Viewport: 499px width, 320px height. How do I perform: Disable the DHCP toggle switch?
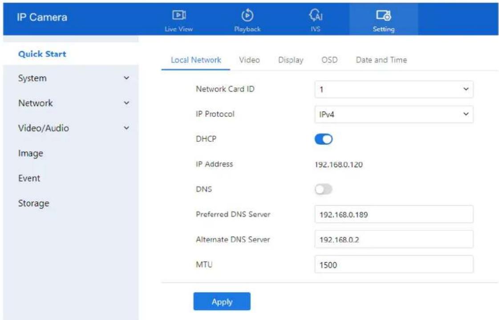pyautogui.click(x=324, y=139)
